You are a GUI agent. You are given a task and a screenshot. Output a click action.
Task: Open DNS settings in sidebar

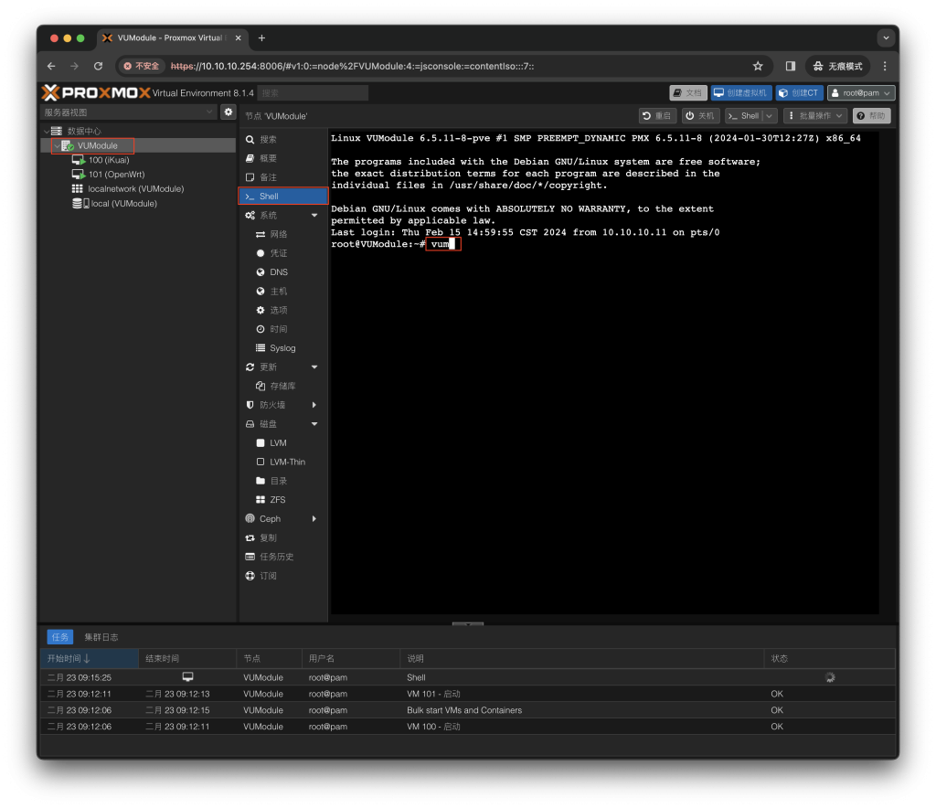(278, 272)
